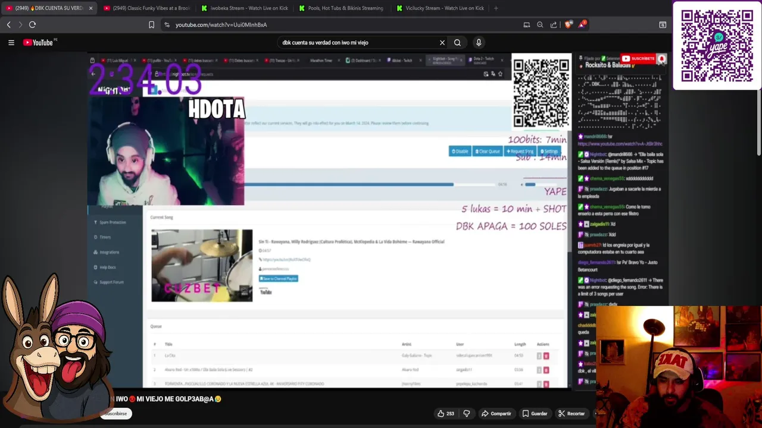Open the iwobeka Stream Kick tab
This screenshot has height=428, width=762.
244,8
